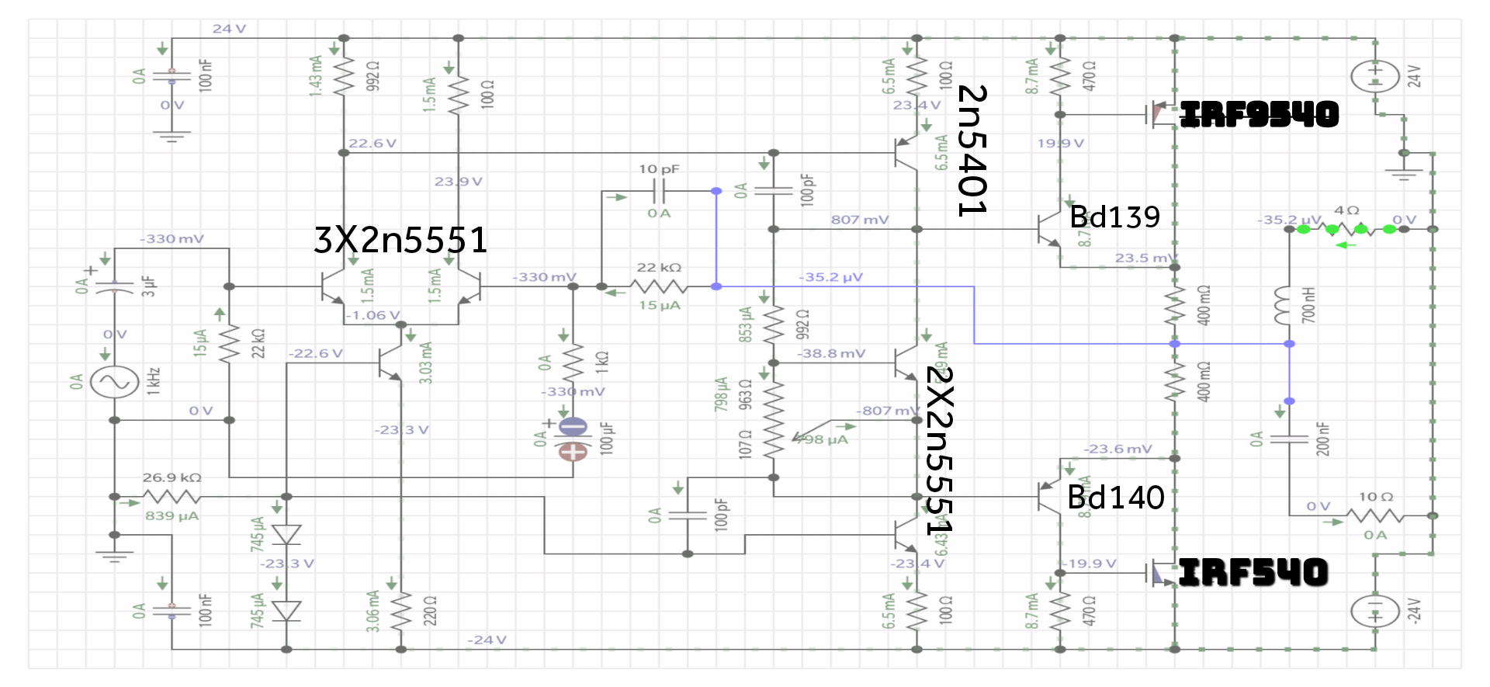This screenshot has width=1490, height=687.
Task: Click the '3.06 mA' current label
Action: [x=373, y=611]
